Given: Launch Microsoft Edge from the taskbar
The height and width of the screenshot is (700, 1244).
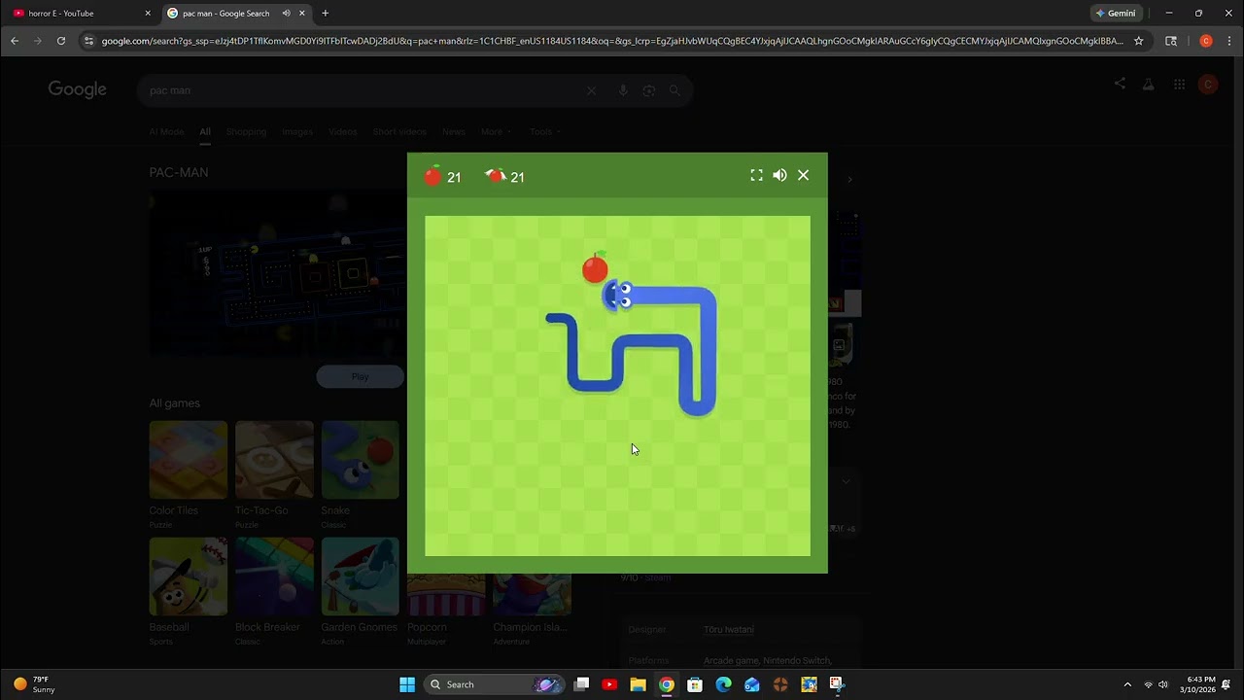Looking at the screenshot, I should [723, 684].
